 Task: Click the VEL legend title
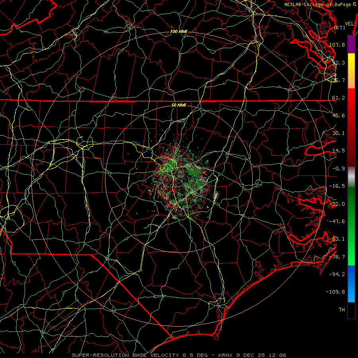coord(349,24)
